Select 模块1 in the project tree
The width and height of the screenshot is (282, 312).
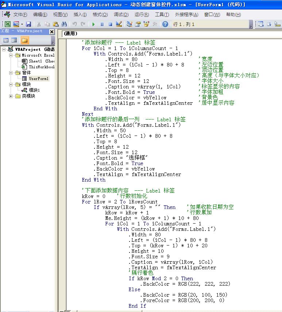34,90
